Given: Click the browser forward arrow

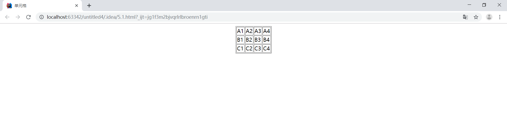Looking at the screenshot, I should pos(18,17).
